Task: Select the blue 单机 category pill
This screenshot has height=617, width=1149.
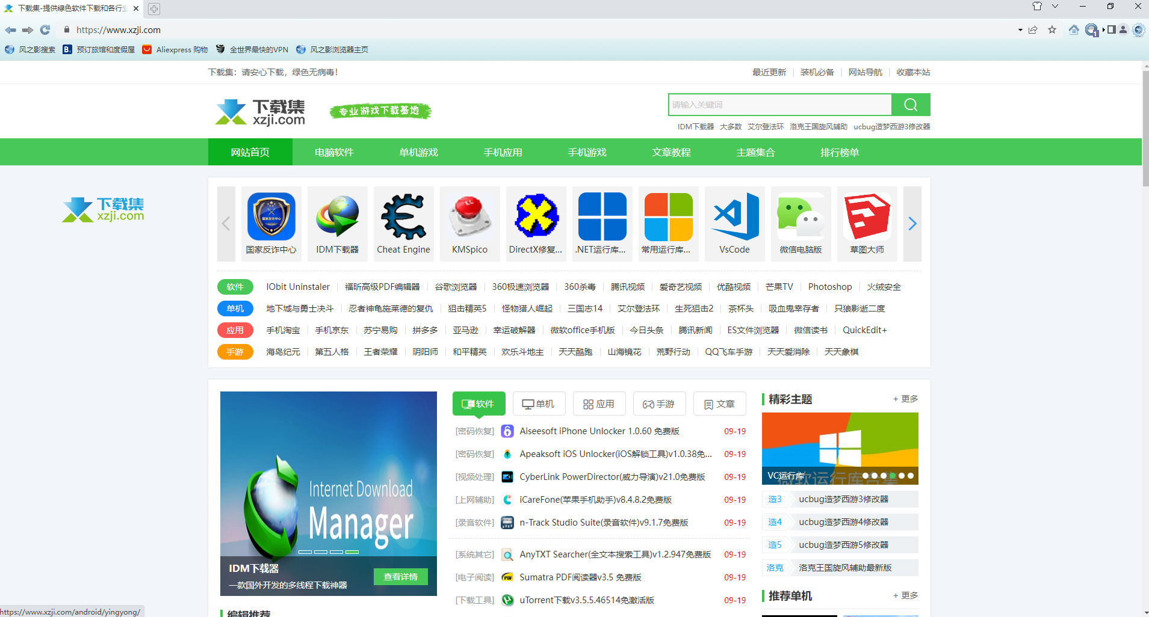Action: [x=235, y=308]
